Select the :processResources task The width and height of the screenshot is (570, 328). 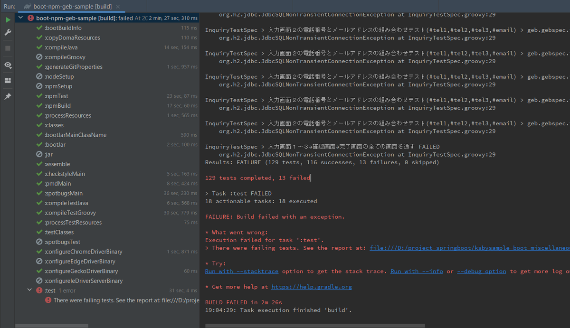click(107, 115)
